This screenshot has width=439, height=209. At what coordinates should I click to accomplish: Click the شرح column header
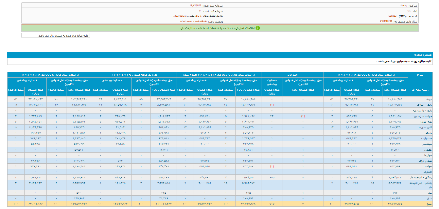tap(420, 75)
